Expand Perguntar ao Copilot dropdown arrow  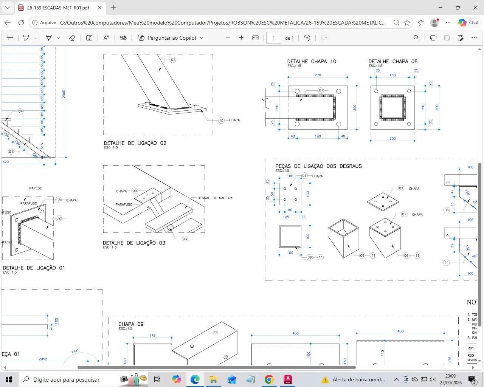coord(202,38)
